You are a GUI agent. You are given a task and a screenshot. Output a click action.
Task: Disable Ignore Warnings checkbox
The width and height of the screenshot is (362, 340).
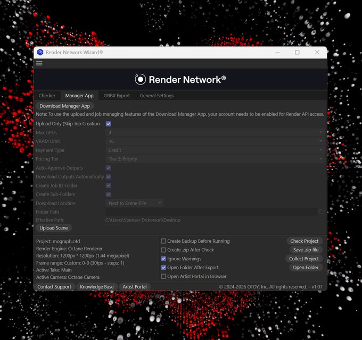[163, 259]
